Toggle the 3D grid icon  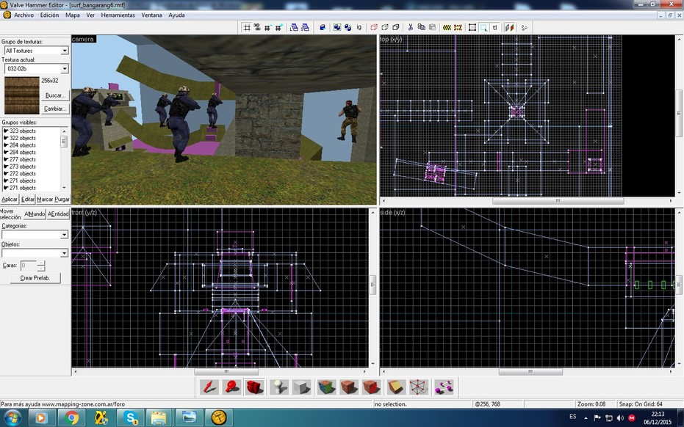(257, 27)
